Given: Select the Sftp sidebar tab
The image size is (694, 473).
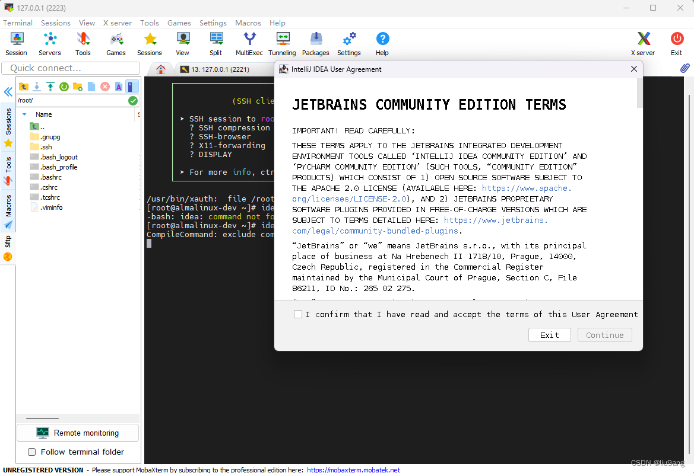Looking at the screenshot, I should tap(8, 248).
